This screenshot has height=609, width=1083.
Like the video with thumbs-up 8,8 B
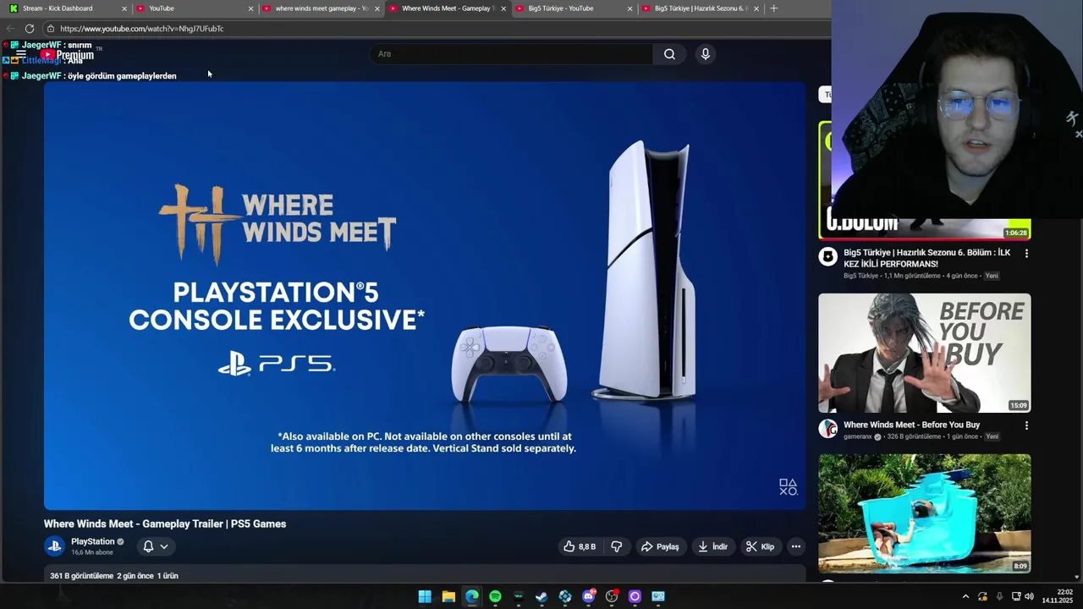pyautogui.click(x=580, y=546)
